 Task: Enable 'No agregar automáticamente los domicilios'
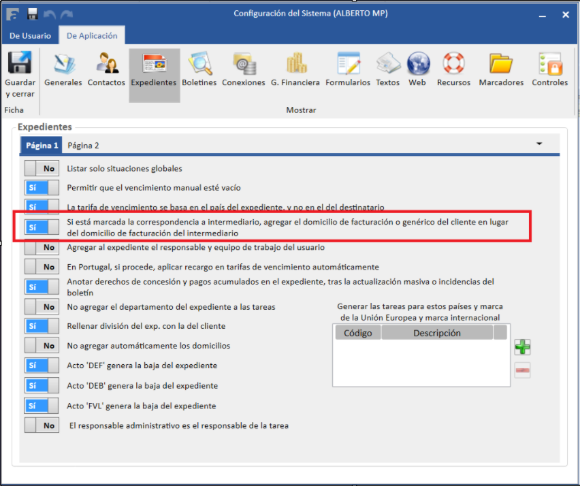tap(42, 346)
